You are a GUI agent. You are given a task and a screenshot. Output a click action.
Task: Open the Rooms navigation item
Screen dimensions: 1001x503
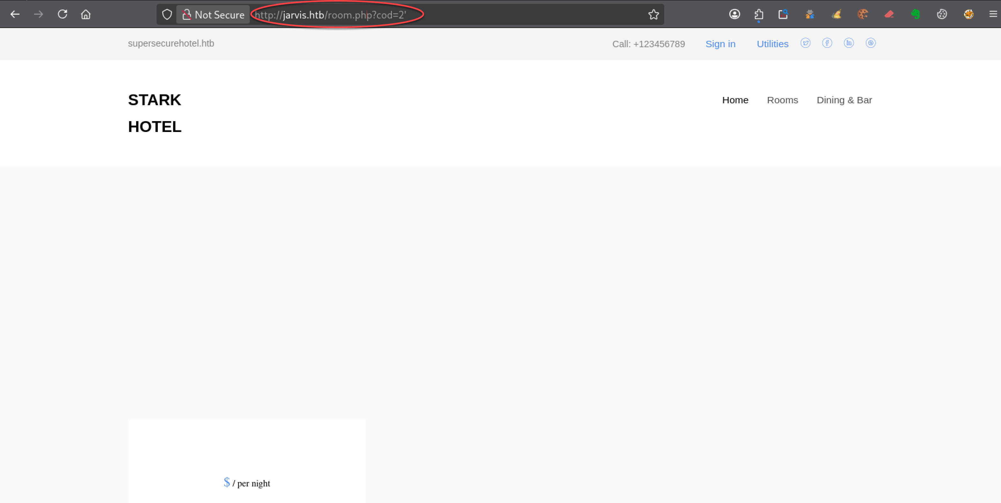point(782,100)
